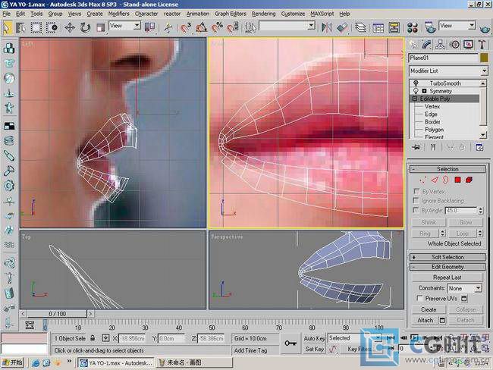Open Constraints None dropdown
This screenshot has height=370, width=493.
click(x=465, y=288)
